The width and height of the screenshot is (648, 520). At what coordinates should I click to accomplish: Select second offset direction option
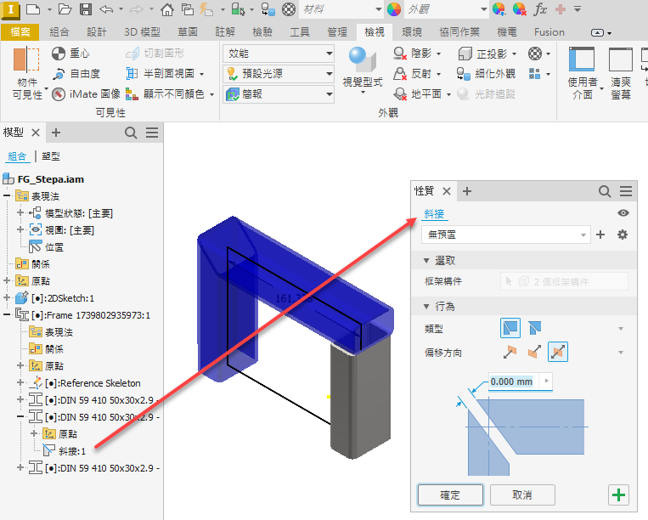pos(534,352)
